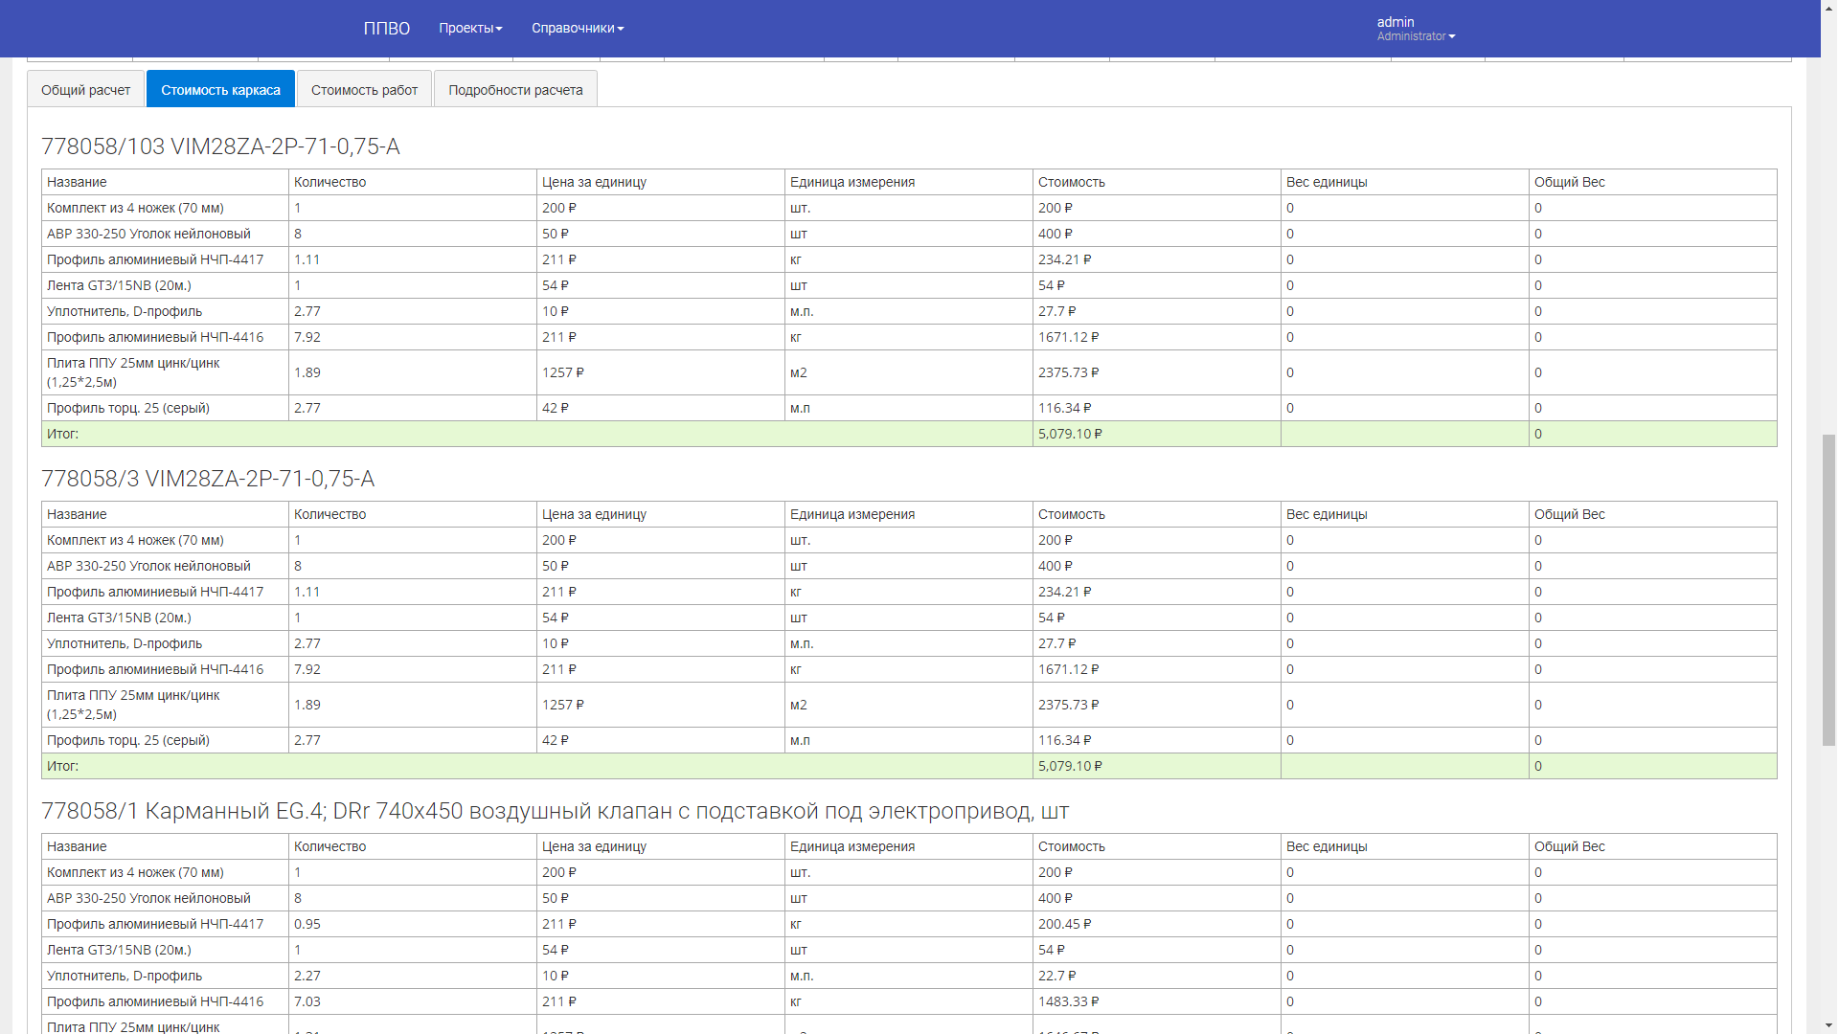The image size is (1839, 1034).
Task: Click the scrollbar up arrow
Action: click(x=1828, y=7)
